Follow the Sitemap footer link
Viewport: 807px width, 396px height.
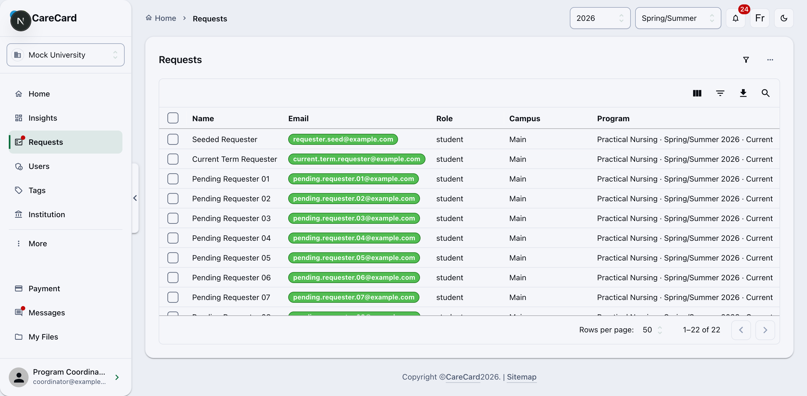click(x=522, y=377)
